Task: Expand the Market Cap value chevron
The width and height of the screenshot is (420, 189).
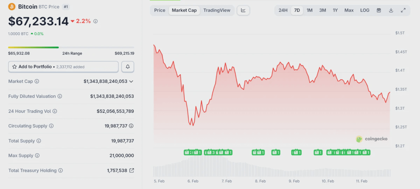Action: point(131,82)
